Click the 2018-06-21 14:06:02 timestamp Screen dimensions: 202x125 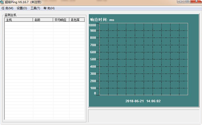[x=143, y=101]
